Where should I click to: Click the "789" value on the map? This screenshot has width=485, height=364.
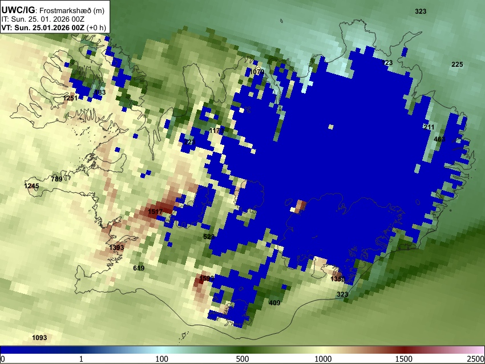[56, 179]
